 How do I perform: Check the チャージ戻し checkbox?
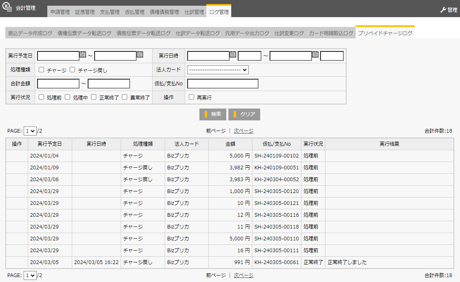point(73,70)
